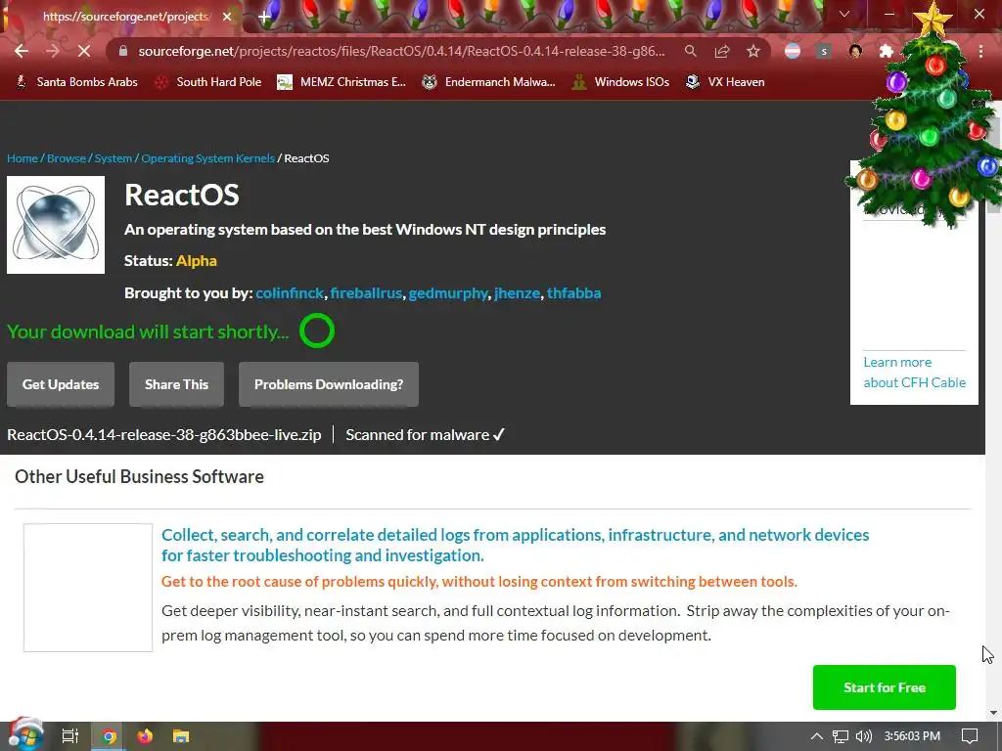Viewport: 1002px width, 751px height.
Task: Click Chrome icon on taskbar
Action: 110,736
